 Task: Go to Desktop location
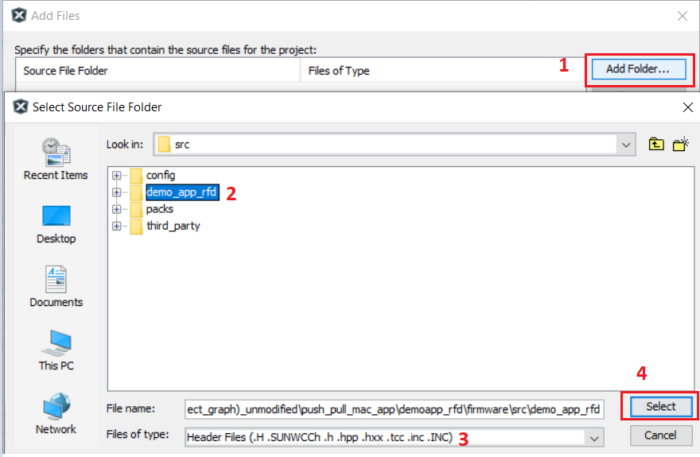(x=56, y=225)
